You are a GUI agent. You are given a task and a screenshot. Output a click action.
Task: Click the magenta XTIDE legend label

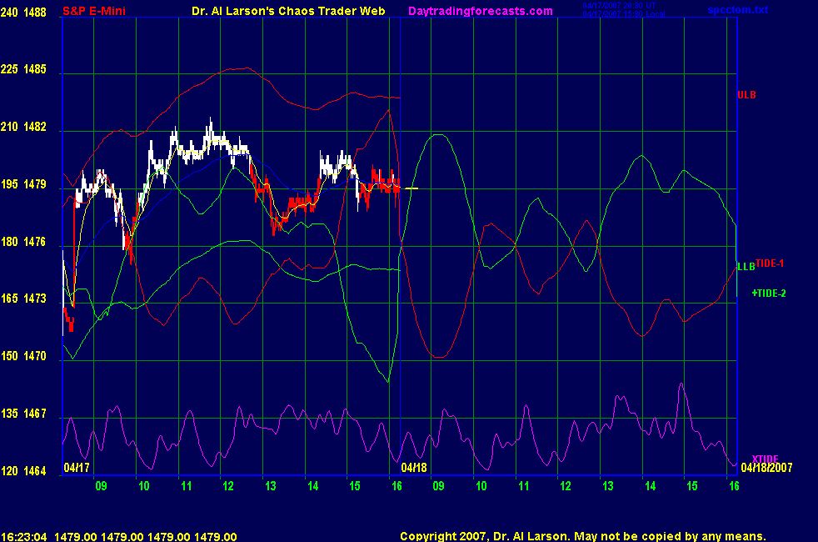pos(766,459)
